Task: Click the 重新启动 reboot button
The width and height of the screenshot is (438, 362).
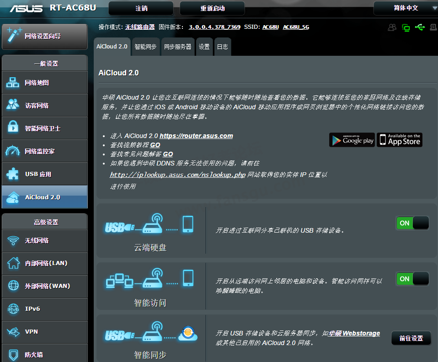Action: coord(213,8)
